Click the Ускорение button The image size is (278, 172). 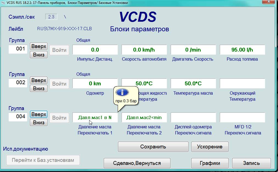tap(210, 146)
